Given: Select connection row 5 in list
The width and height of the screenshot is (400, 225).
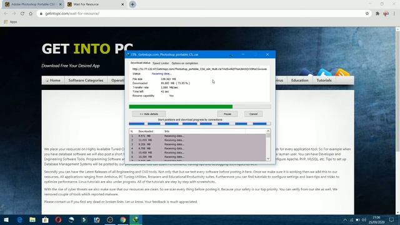Looking at the screenshot, I should 197,152.
